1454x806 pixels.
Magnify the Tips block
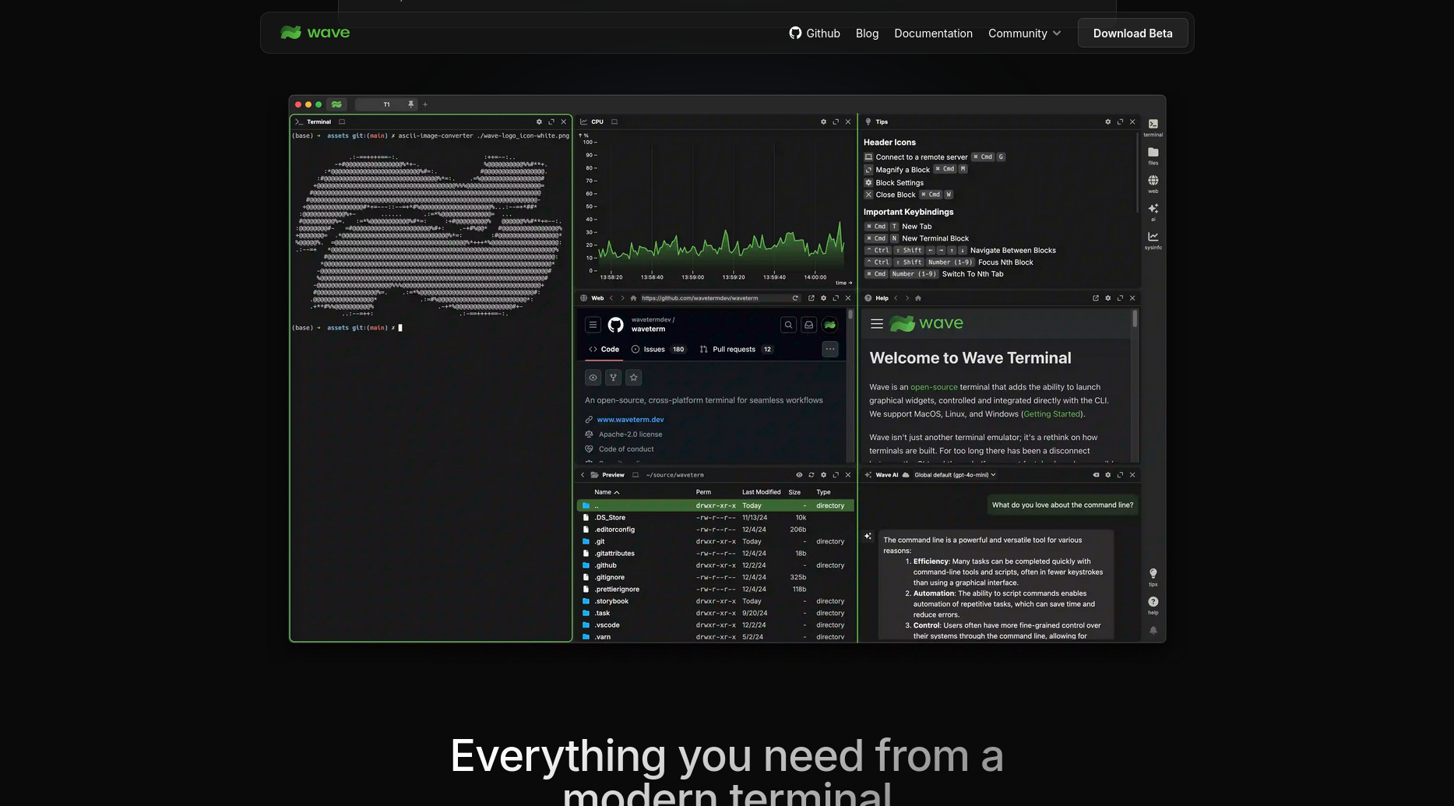coord(1120,121)
